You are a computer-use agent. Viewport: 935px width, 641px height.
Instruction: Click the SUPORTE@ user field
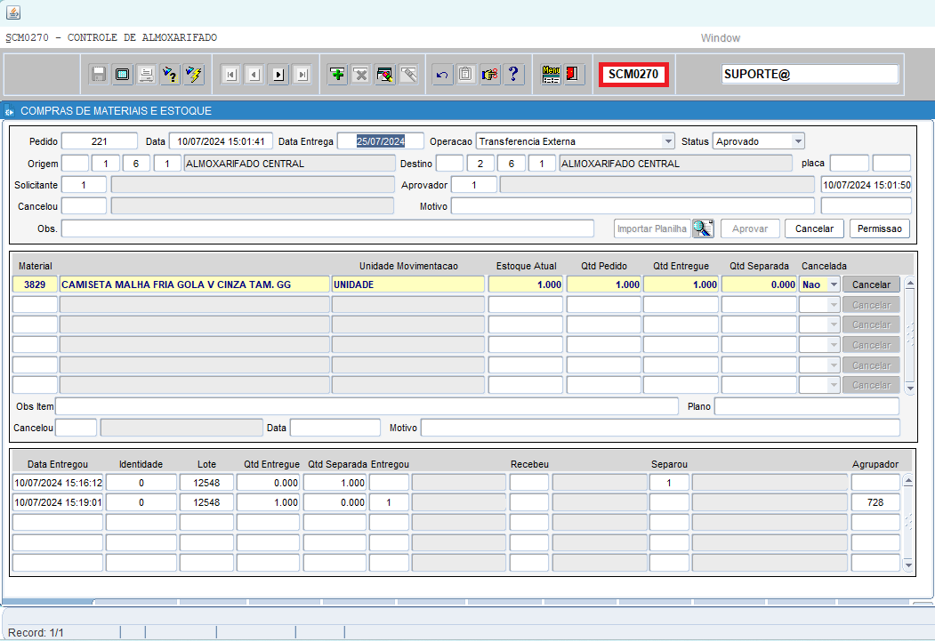[x=810, y=75]
